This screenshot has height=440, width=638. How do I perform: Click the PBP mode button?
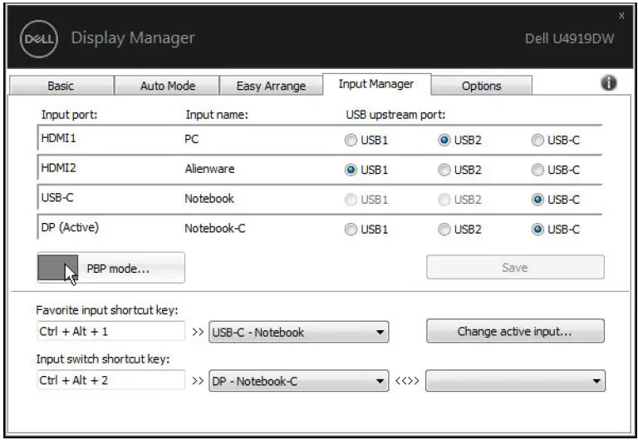(111, 268)
